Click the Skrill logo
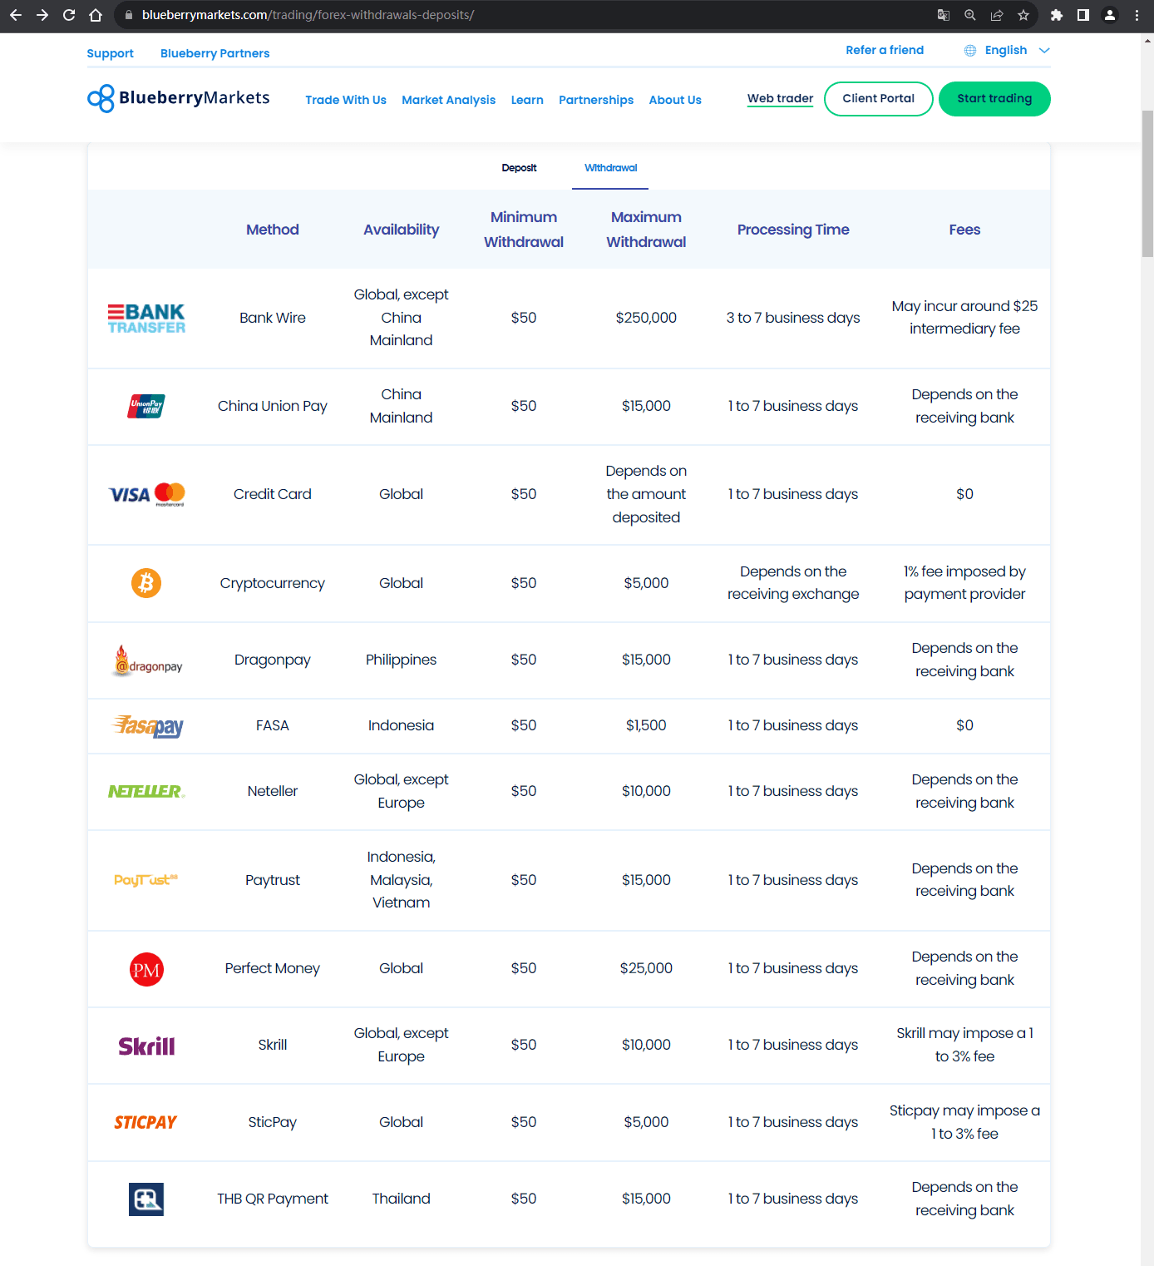 146,1046
